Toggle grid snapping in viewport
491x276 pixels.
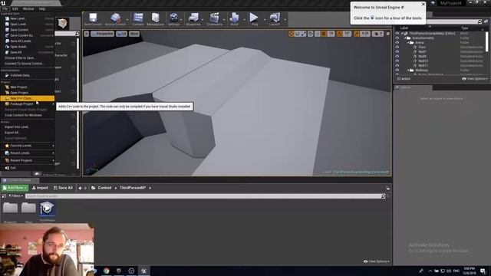[x=324, y=34]
